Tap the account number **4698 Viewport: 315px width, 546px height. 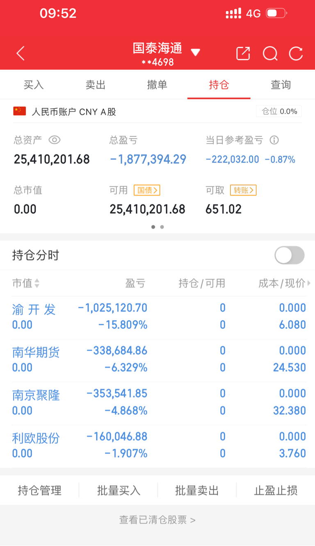157,62
